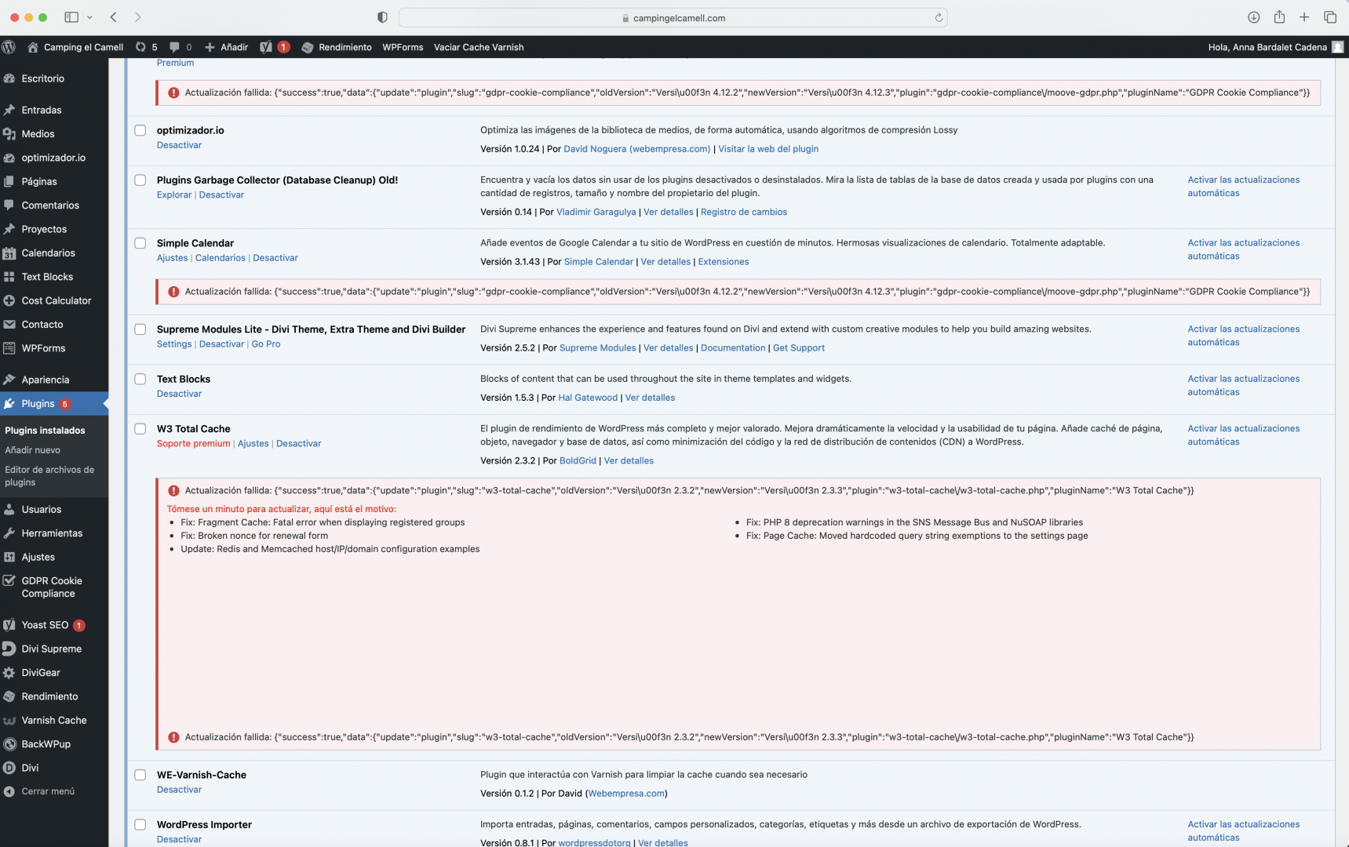
Task: Check the Text Blocks plugin checkbox
Action: tap(140, 379)
